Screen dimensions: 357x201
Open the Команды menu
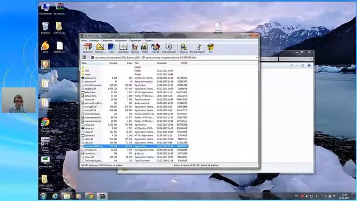[x=94, y=41]
